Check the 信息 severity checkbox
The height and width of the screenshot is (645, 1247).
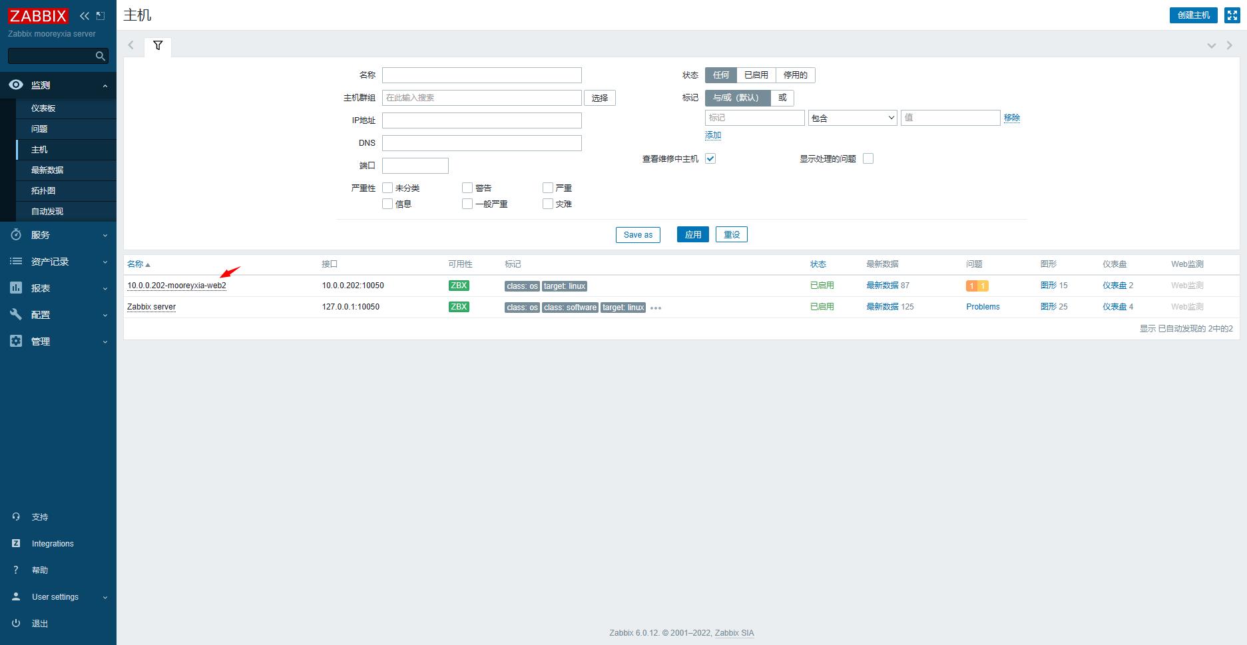click(387, 204)
